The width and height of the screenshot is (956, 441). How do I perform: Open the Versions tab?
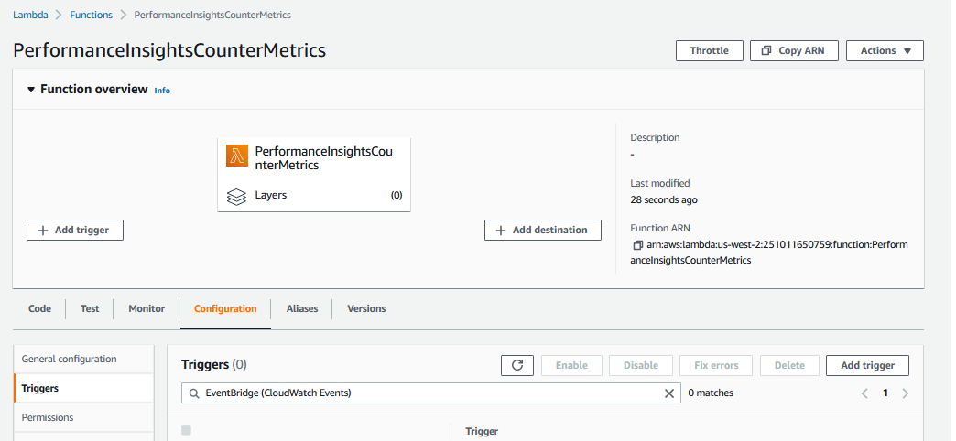coord(366,309)
